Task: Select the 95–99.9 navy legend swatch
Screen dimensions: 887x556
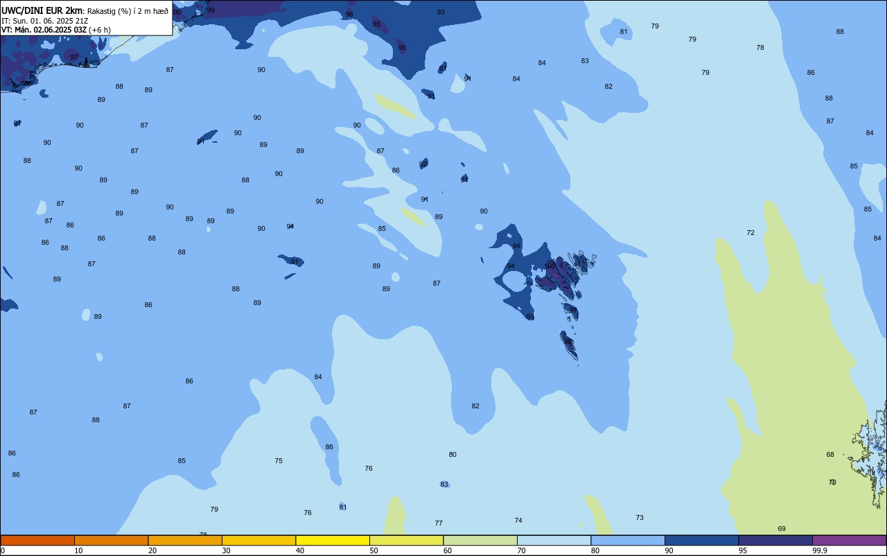Action: pyautogui.click(x=775, y=540)
